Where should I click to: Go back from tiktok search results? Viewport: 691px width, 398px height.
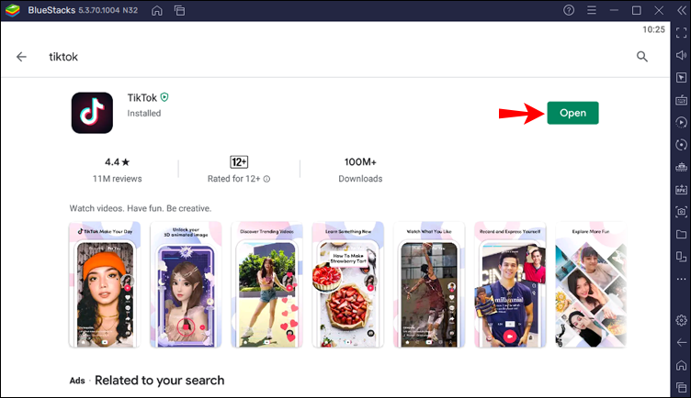pos(21,57)
